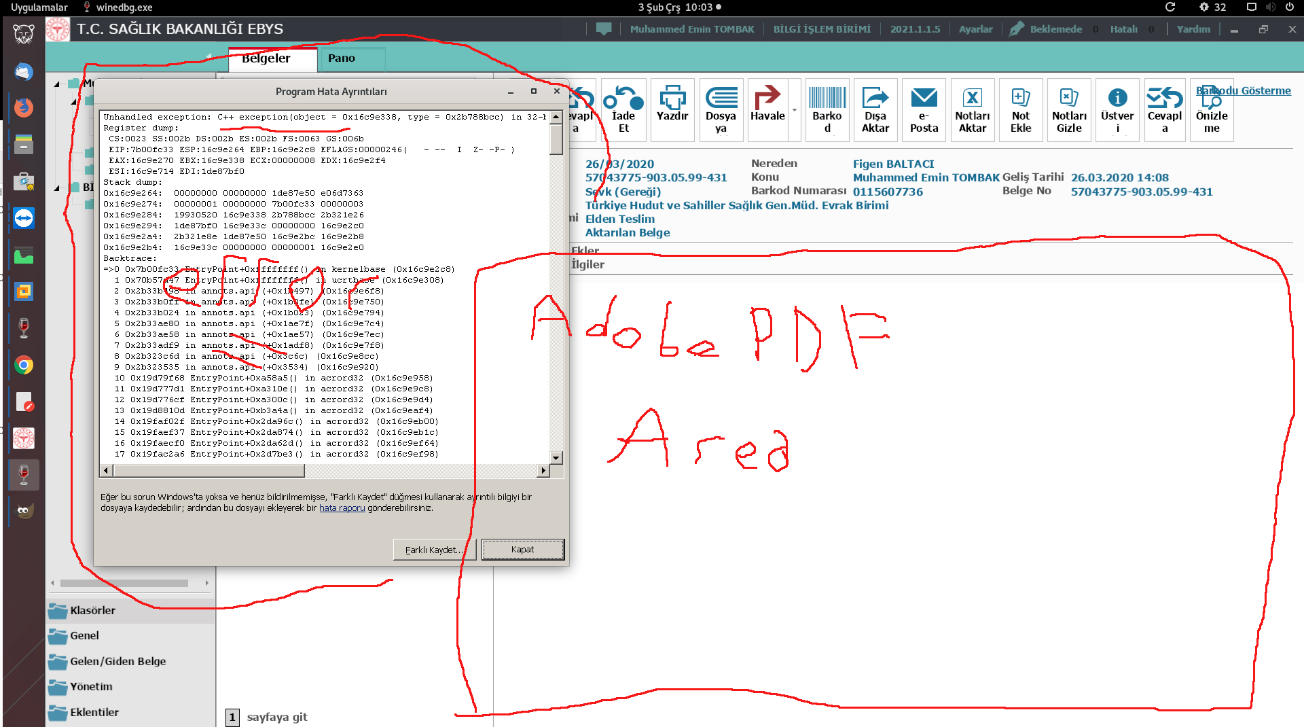Viewport: 1304px width, 727px height.
Task: Open the hata raporu link
Action: [342, 508]
